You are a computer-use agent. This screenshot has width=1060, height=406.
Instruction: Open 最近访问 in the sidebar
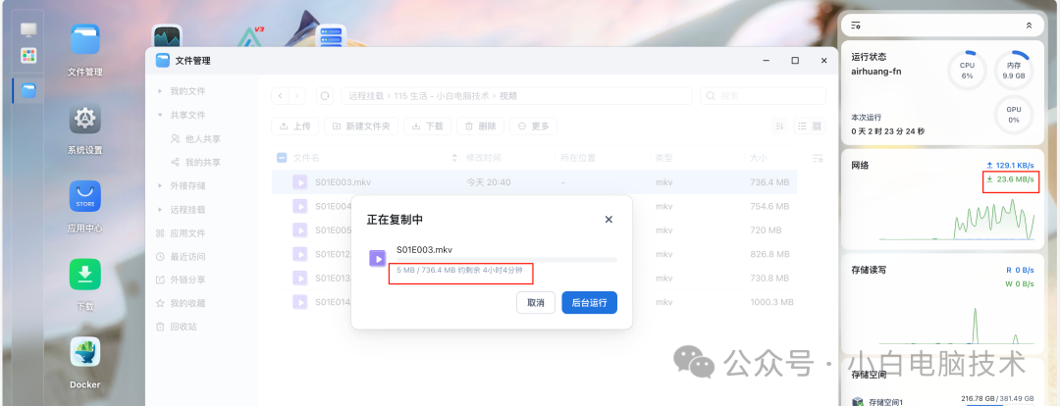[181, 257]
